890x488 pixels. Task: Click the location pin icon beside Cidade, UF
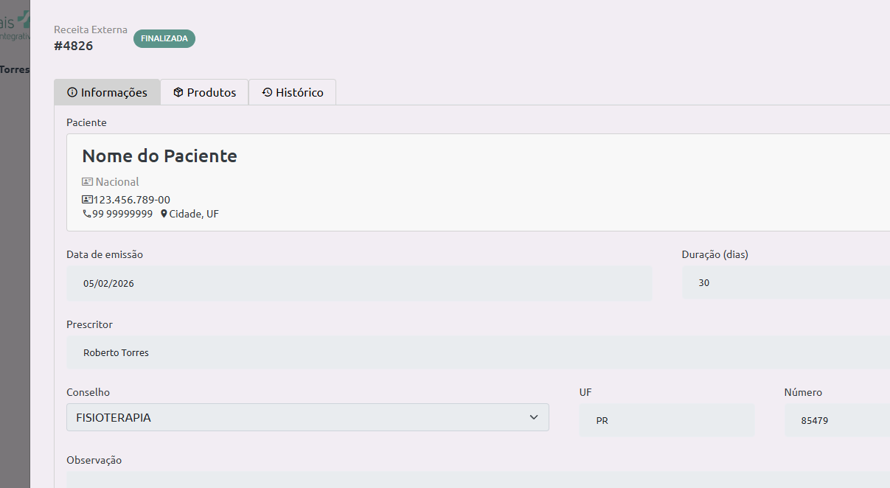pos(164,214)
